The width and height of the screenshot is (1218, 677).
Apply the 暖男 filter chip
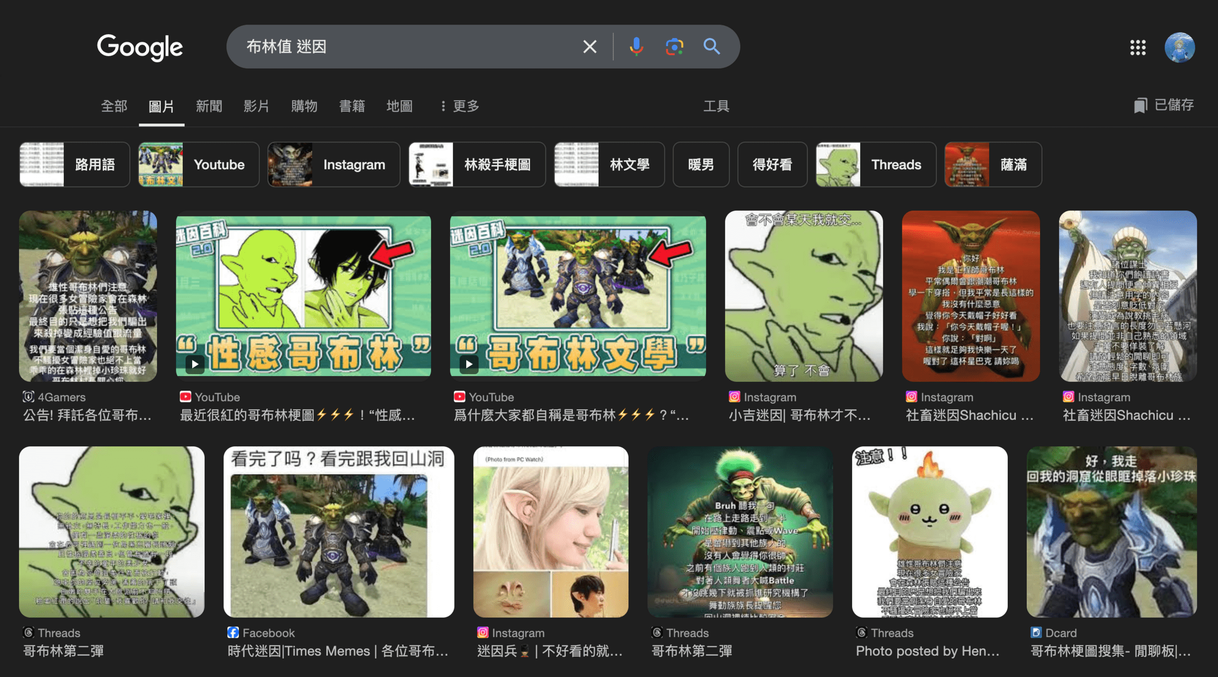pos(701,164)
